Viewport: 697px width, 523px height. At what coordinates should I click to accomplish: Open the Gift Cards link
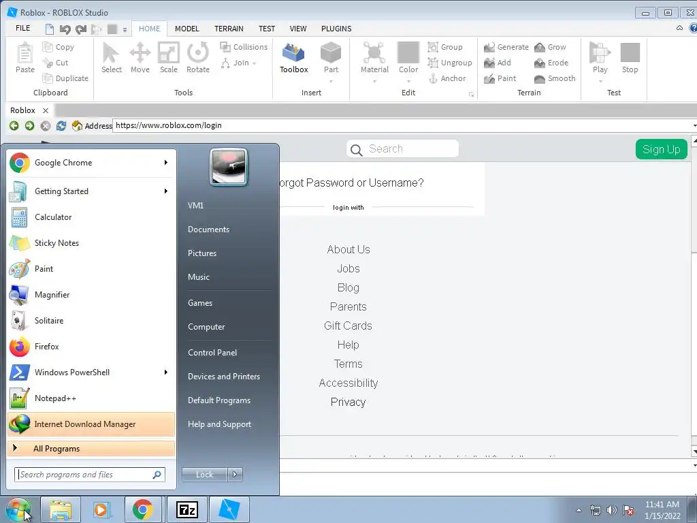tap(348, 326)
